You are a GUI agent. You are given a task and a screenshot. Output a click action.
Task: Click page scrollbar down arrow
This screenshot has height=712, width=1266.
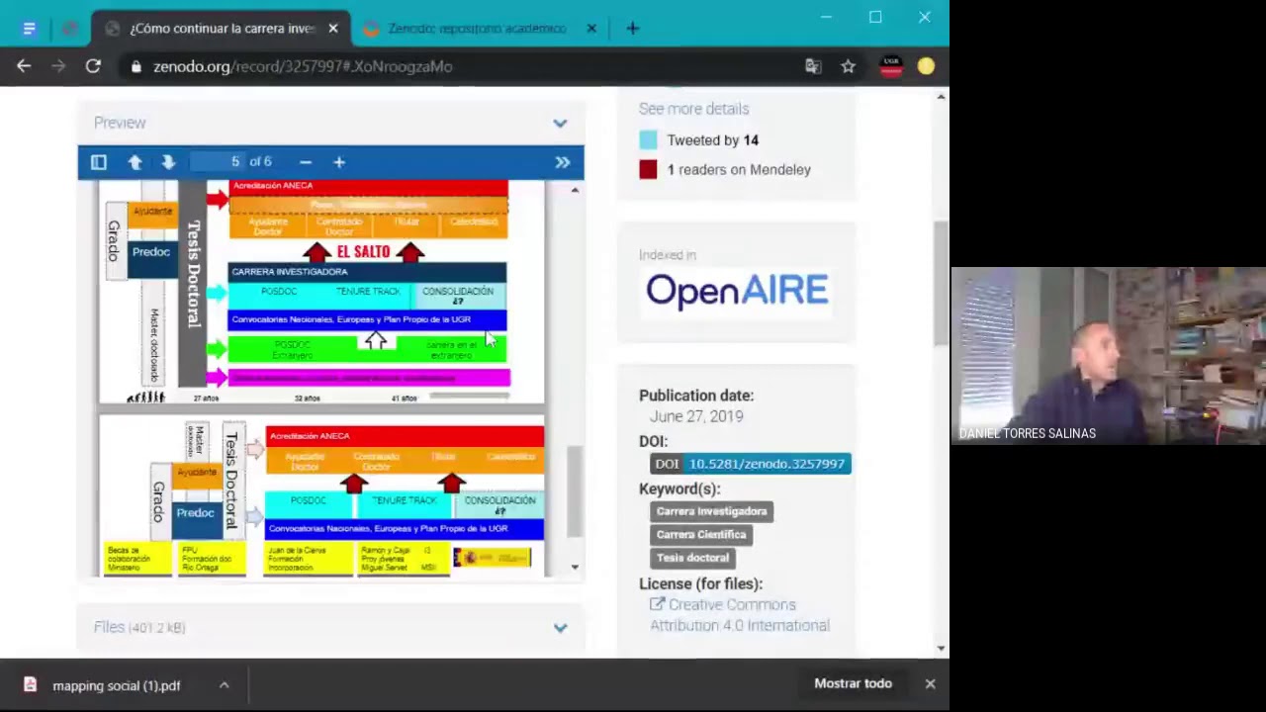coord(941,649)
